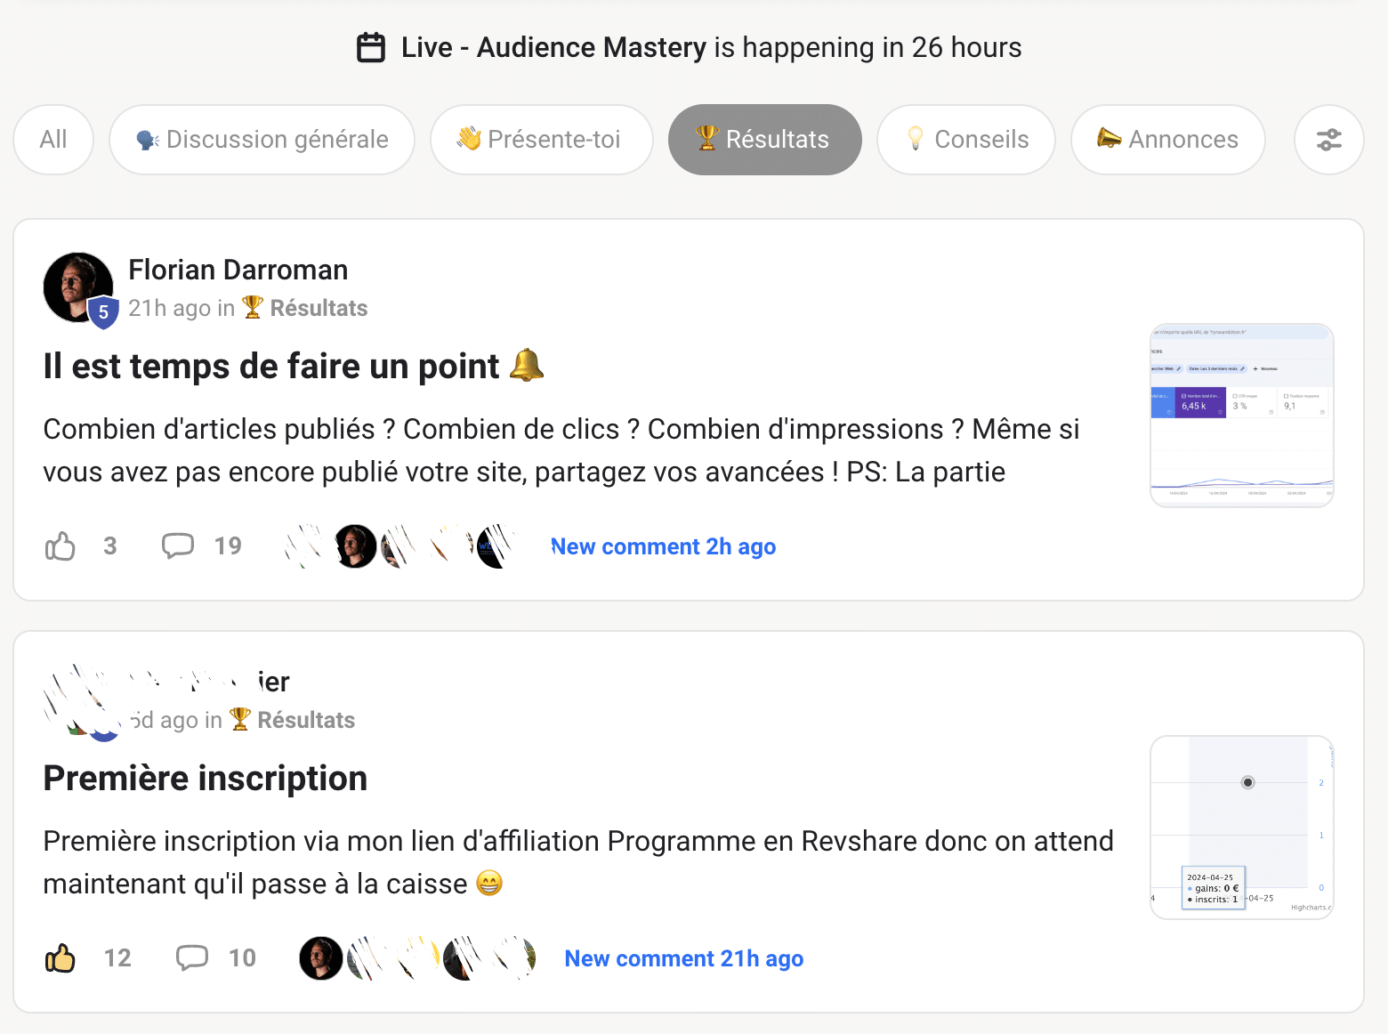1388x1034 pixels.
Task: Open the "Il est temps de faire un point" title
Action: [x=294, y=366]
